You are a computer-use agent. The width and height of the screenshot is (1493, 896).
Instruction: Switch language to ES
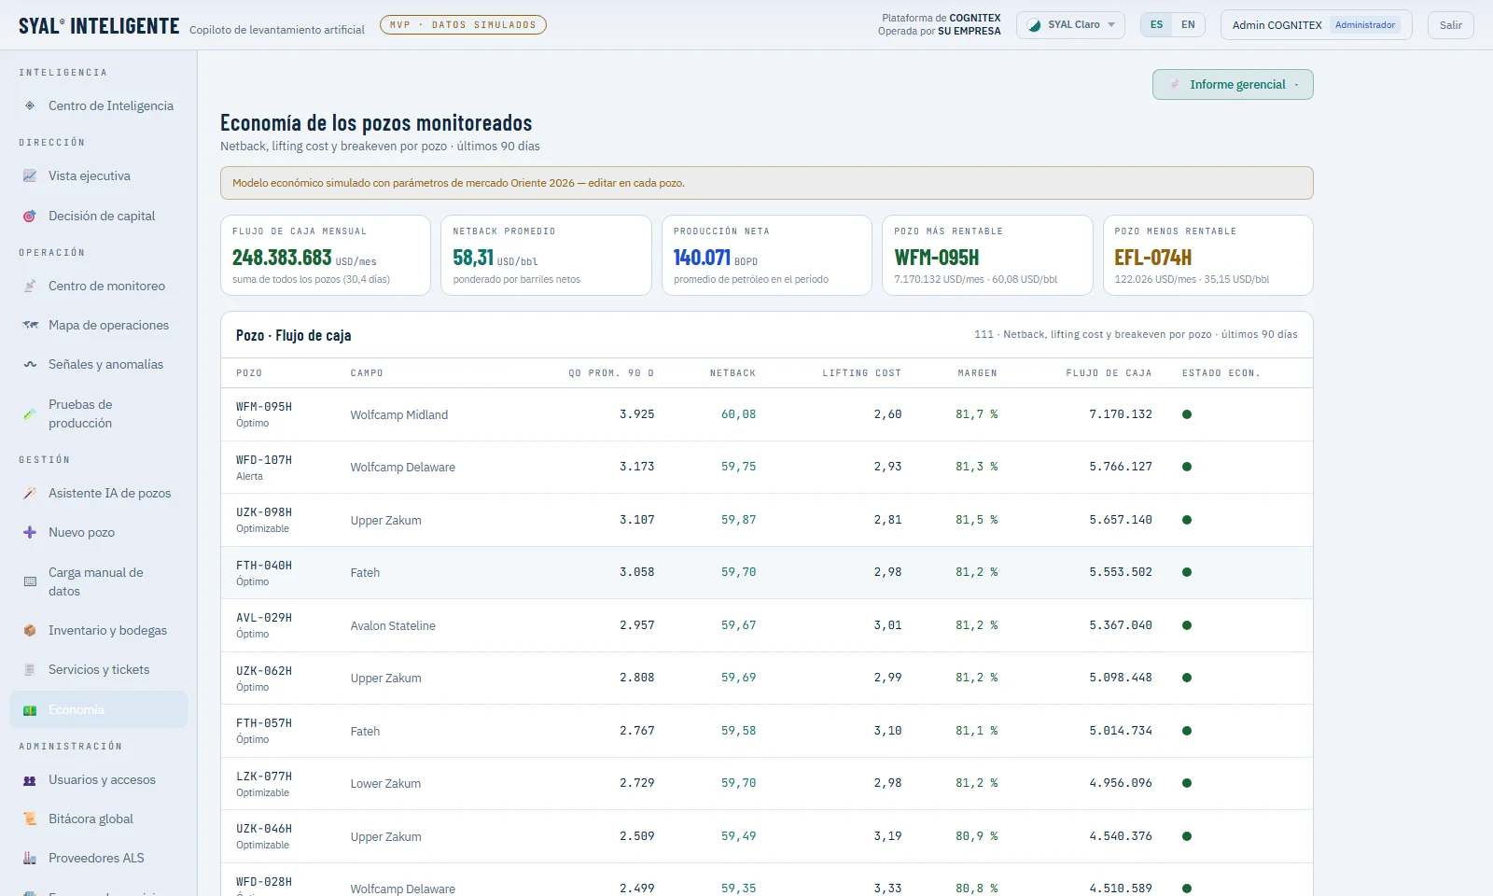click(1156, 25)
